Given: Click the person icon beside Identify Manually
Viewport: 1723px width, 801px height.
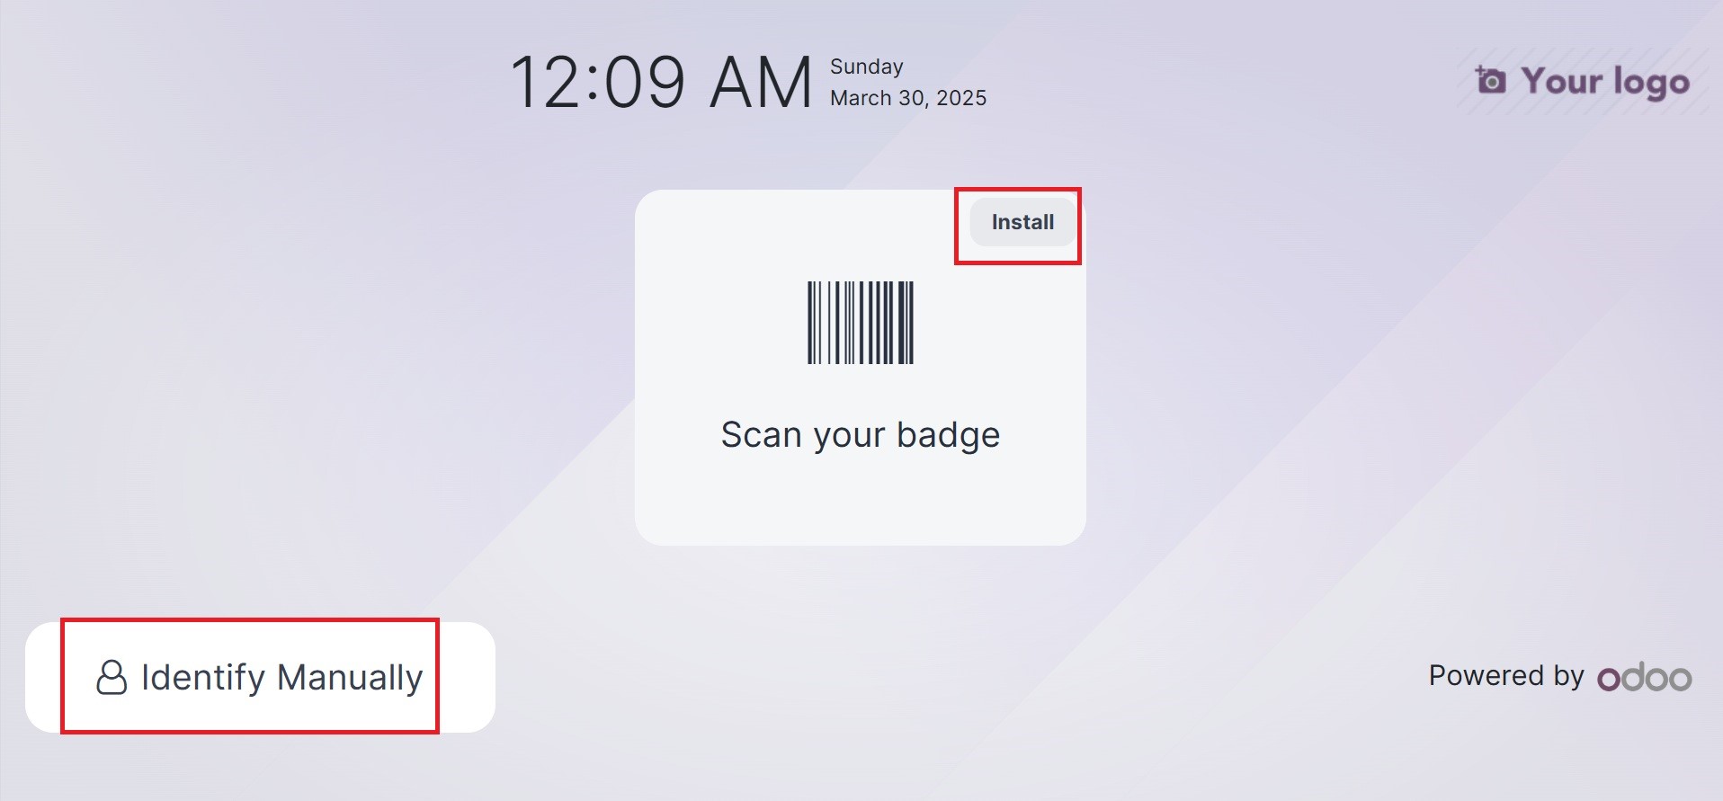Looking at the screenshot, I should [112, 678].
